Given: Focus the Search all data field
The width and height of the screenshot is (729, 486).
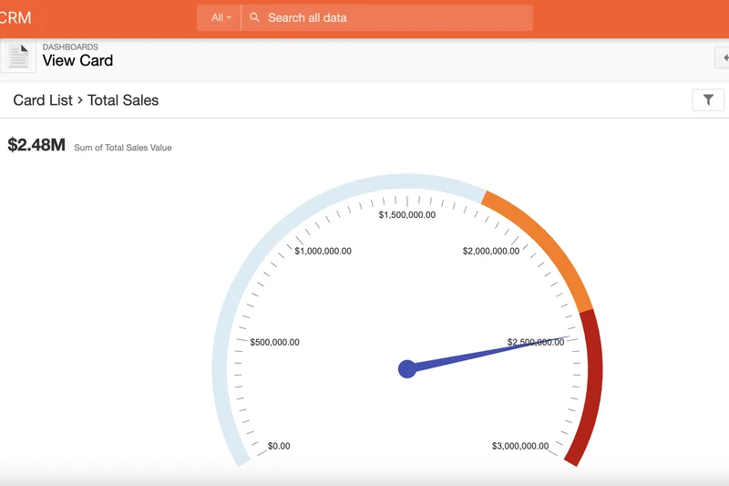Looking at the screenshot, I should click(392, 17).
